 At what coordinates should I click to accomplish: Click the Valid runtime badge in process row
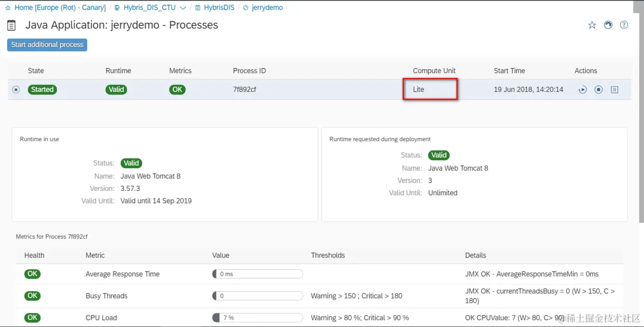(116, 89)
